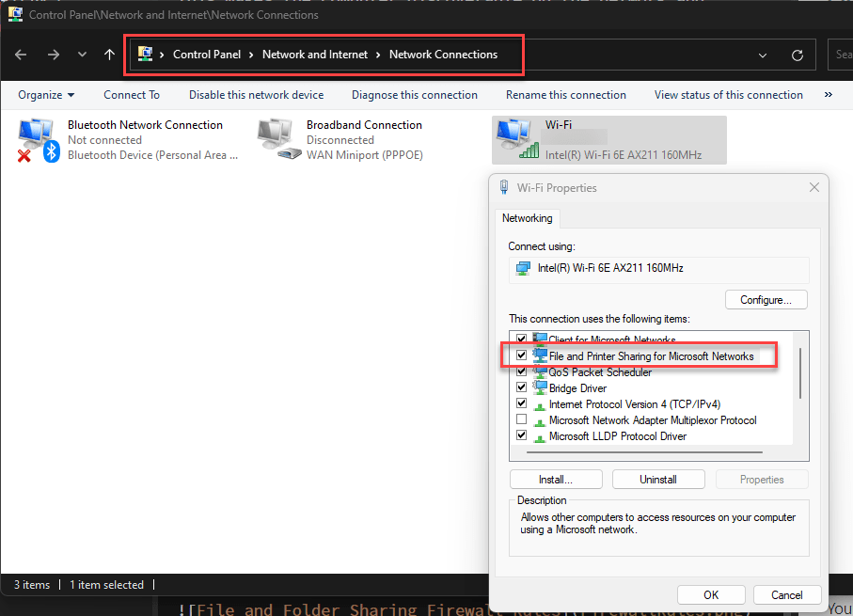Select the Wi-Fi adapter icon
Viewport: 853px width, 616px height.
pyautogui.click(x=517, y=139)
